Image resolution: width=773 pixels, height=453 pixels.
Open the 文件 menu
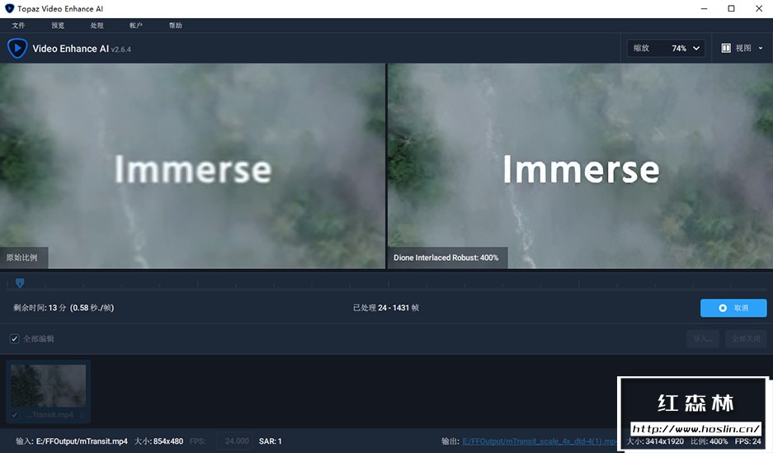tap(18, 25)
